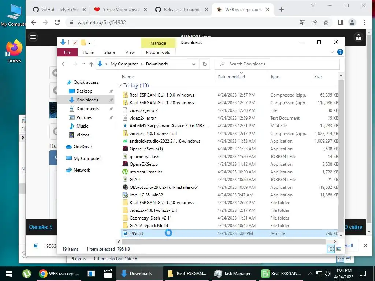The height and width of the screenshot is (281, 375).
Task: Click the Properties checkmark icon in quick access toolbar
Action: [75, 42]
